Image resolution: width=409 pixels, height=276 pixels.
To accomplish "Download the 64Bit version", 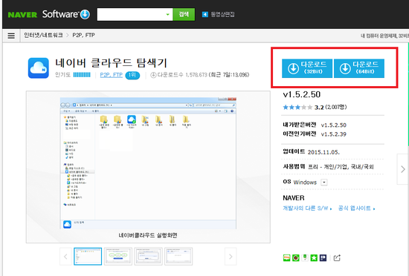I will pyautogui.click(x=359, y=68).
